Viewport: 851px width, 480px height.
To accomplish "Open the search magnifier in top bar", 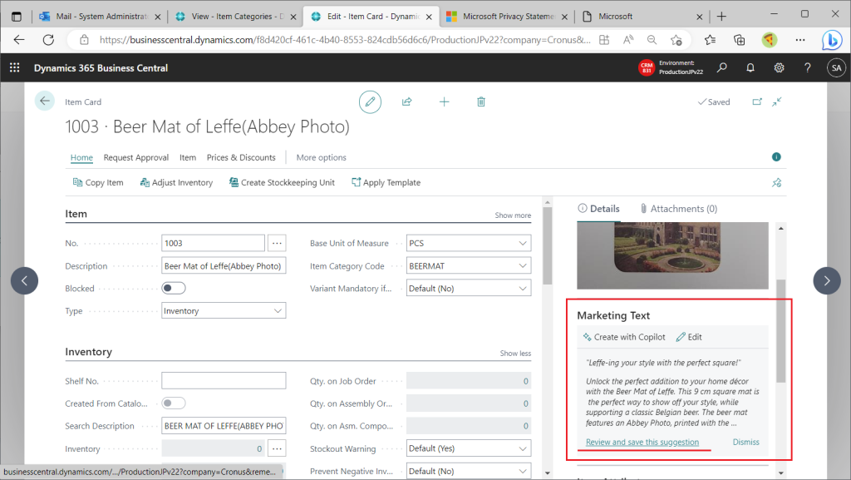I will click(722, 68).
